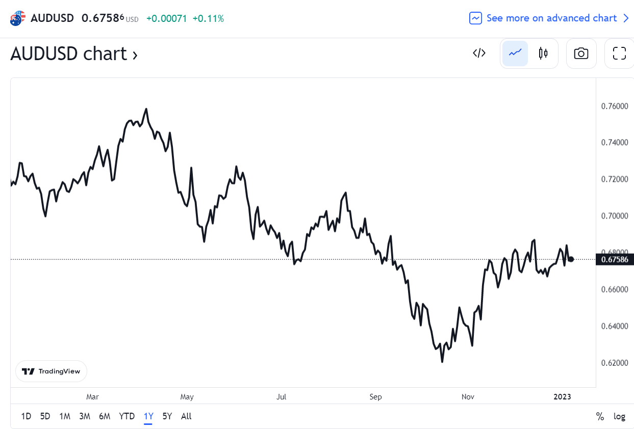Toggle percent scale mode
Viewport: 634px width, 429px height.
point(600,416)
